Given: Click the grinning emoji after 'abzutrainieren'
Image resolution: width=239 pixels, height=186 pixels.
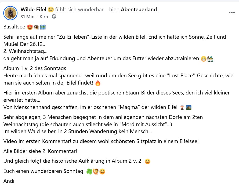Looking at the screenshot, I should [x=204, y=59].
